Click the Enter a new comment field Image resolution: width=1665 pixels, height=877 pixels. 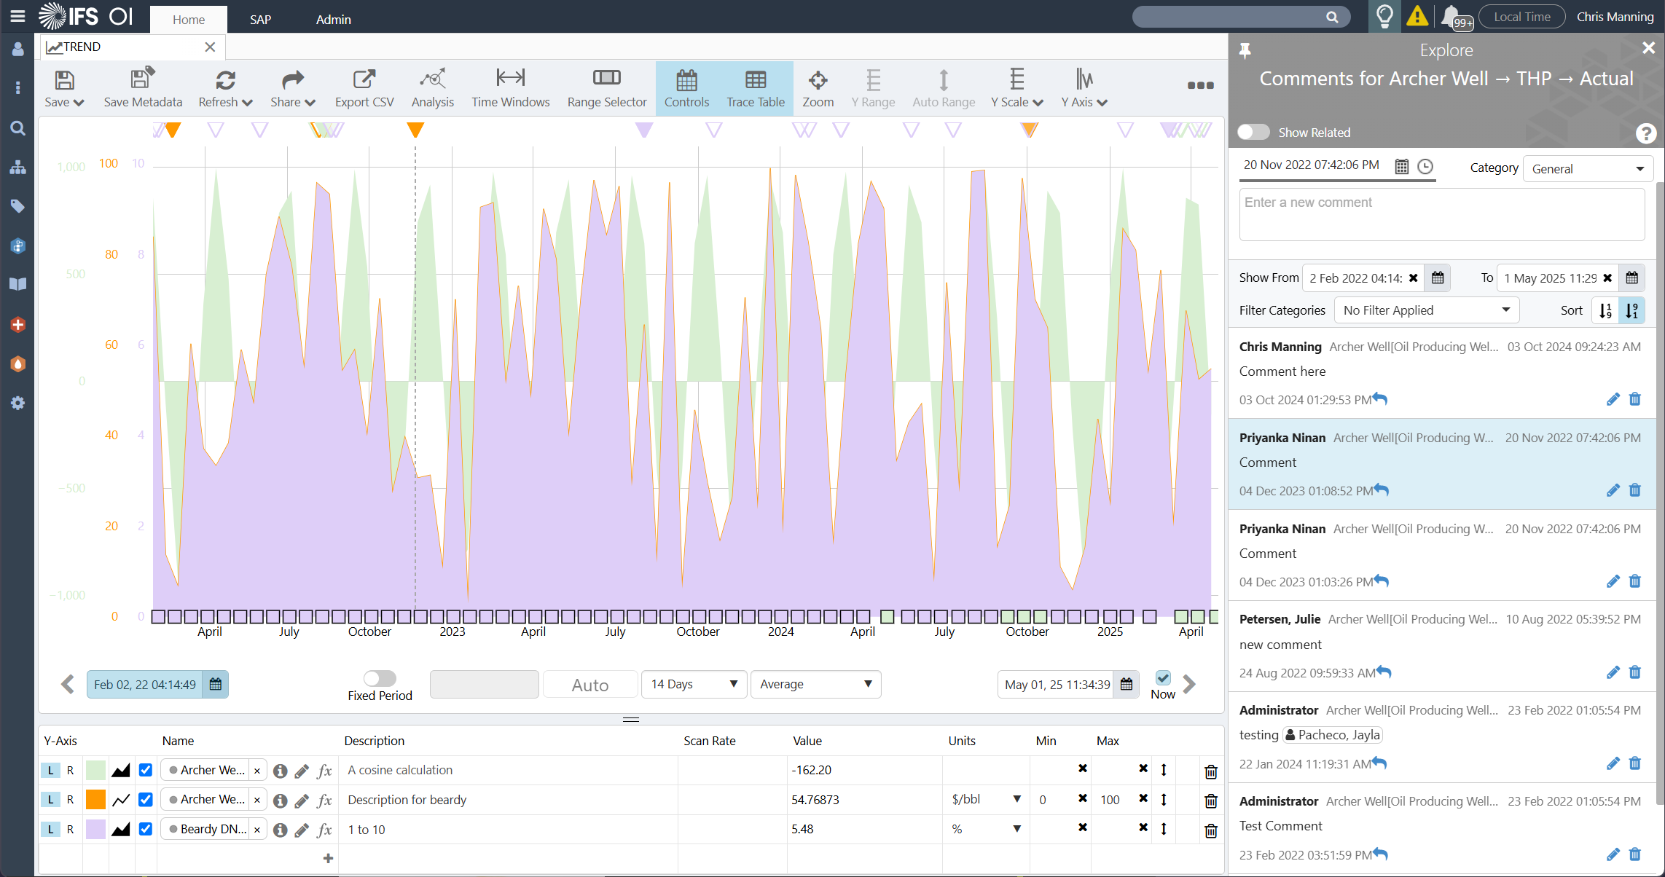coord(1441,215)
